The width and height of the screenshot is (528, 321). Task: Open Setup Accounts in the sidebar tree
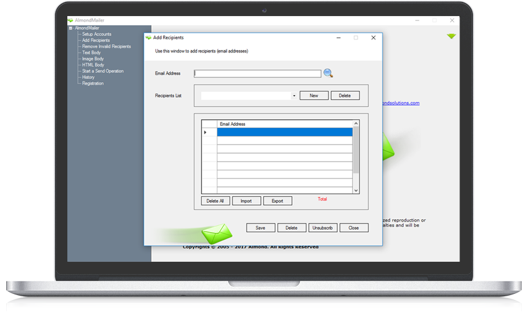point(96,35)
